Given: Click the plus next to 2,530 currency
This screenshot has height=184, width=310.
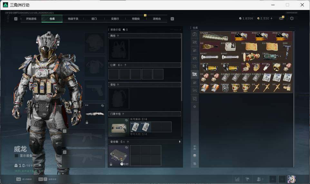Looking at the screenshot, I should [x=271, y=18].
